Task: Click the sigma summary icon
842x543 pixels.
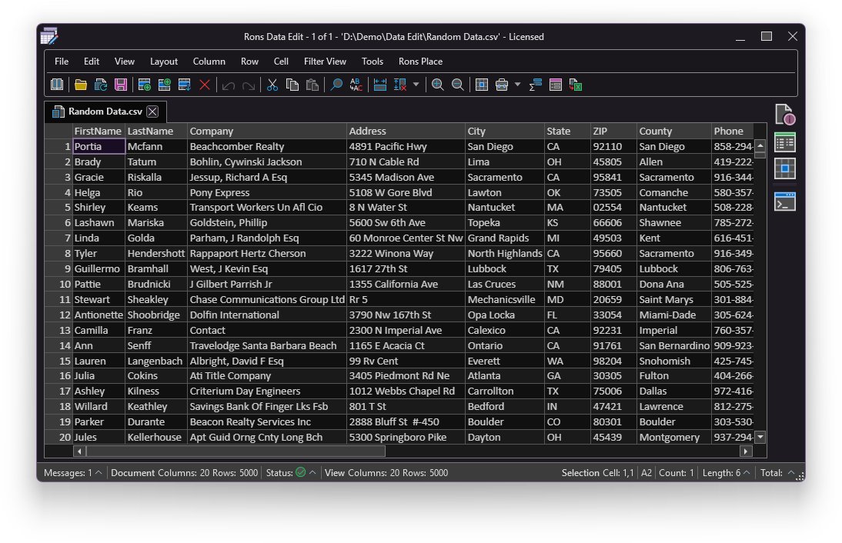Action: 536,85
